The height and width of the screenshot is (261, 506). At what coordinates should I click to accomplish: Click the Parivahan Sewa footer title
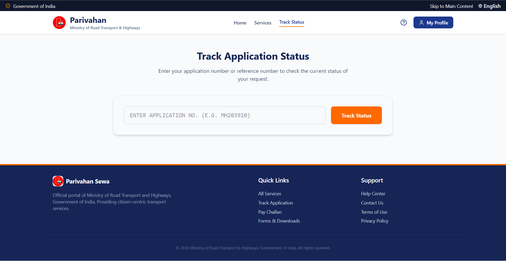87,181
